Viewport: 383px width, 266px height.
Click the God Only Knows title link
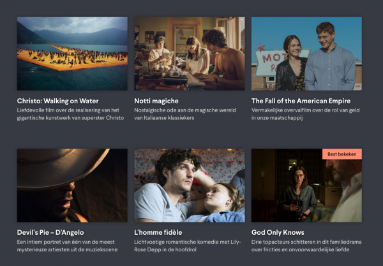pyautogui.click(x=278, y=232)
